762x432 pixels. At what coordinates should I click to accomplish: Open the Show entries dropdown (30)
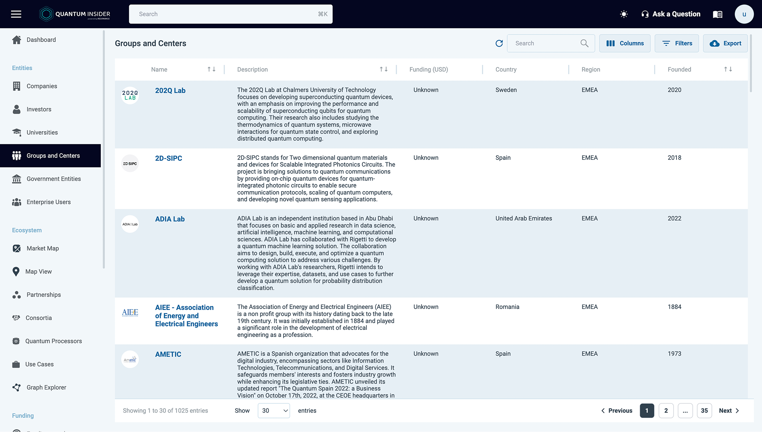coord(274,411)
